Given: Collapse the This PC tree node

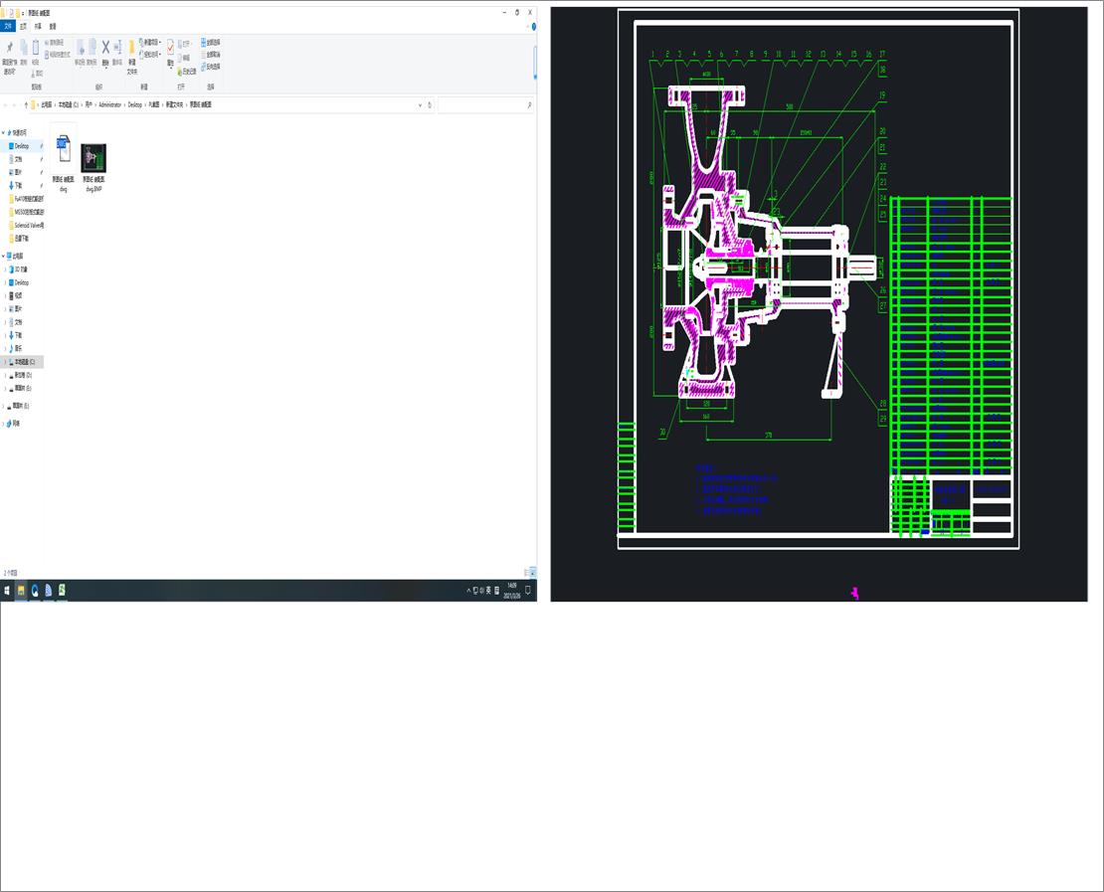Looking at the screenshot, I should (4, 256).
